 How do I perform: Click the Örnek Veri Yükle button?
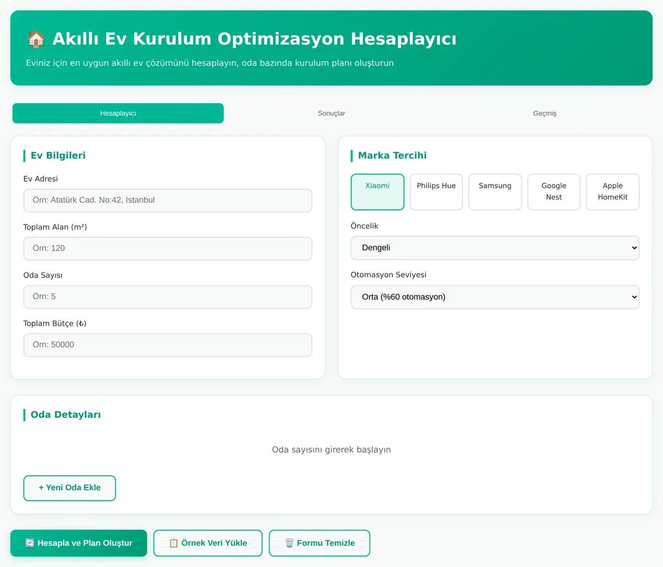208,543
